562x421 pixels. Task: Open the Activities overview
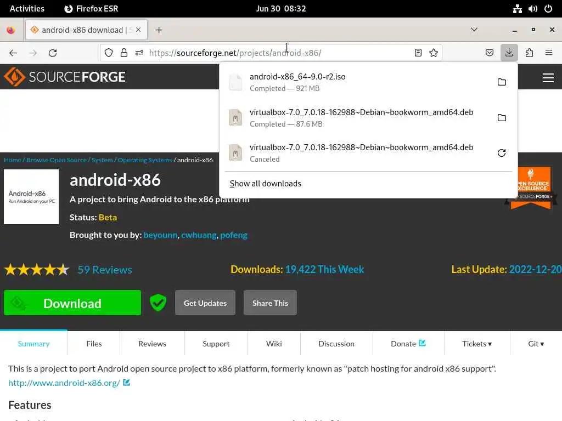(27, 9)
